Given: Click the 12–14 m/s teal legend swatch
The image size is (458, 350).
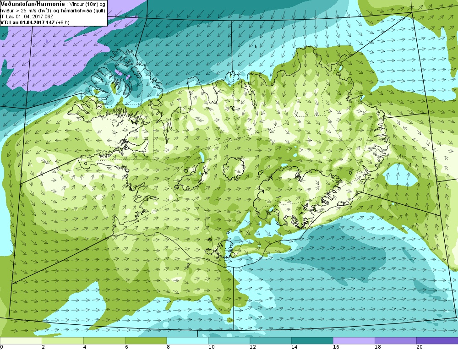Looking at the screenshot, I should (x=271, y=341).
